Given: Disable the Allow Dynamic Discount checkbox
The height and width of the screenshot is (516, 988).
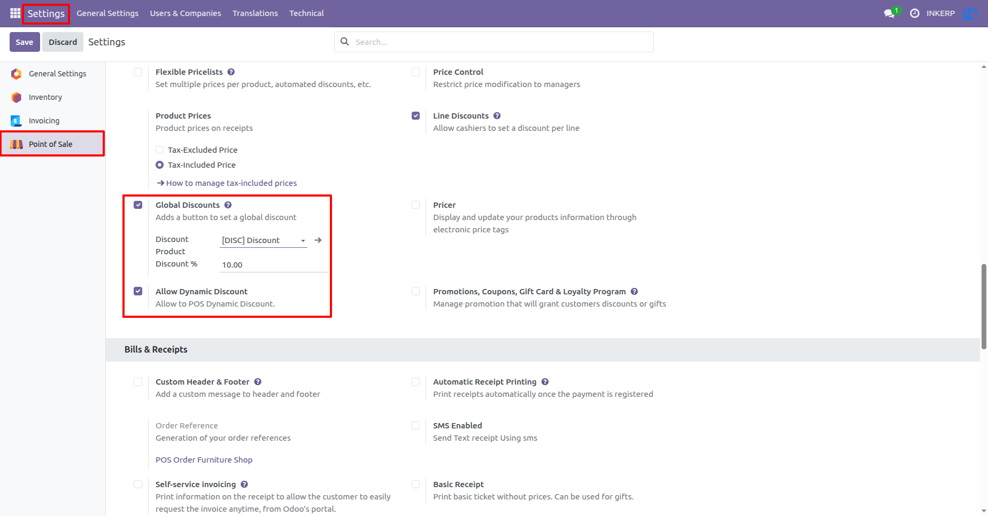Looking at the screenshot, I should coord(138,292).
